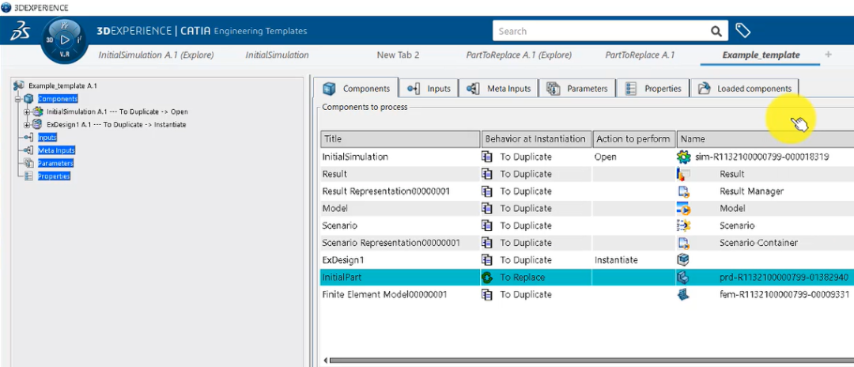Click the 3DS logo icon
Screen dimensions: 854x367
pyautogui.click(x=20, y=32)
